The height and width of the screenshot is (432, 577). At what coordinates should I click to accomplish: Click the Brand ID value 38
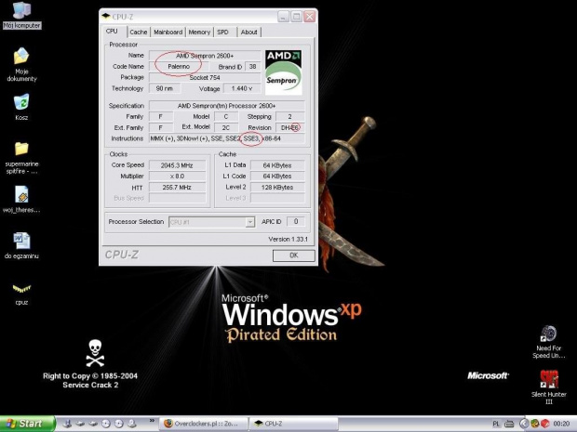click(x=252, y=67)
